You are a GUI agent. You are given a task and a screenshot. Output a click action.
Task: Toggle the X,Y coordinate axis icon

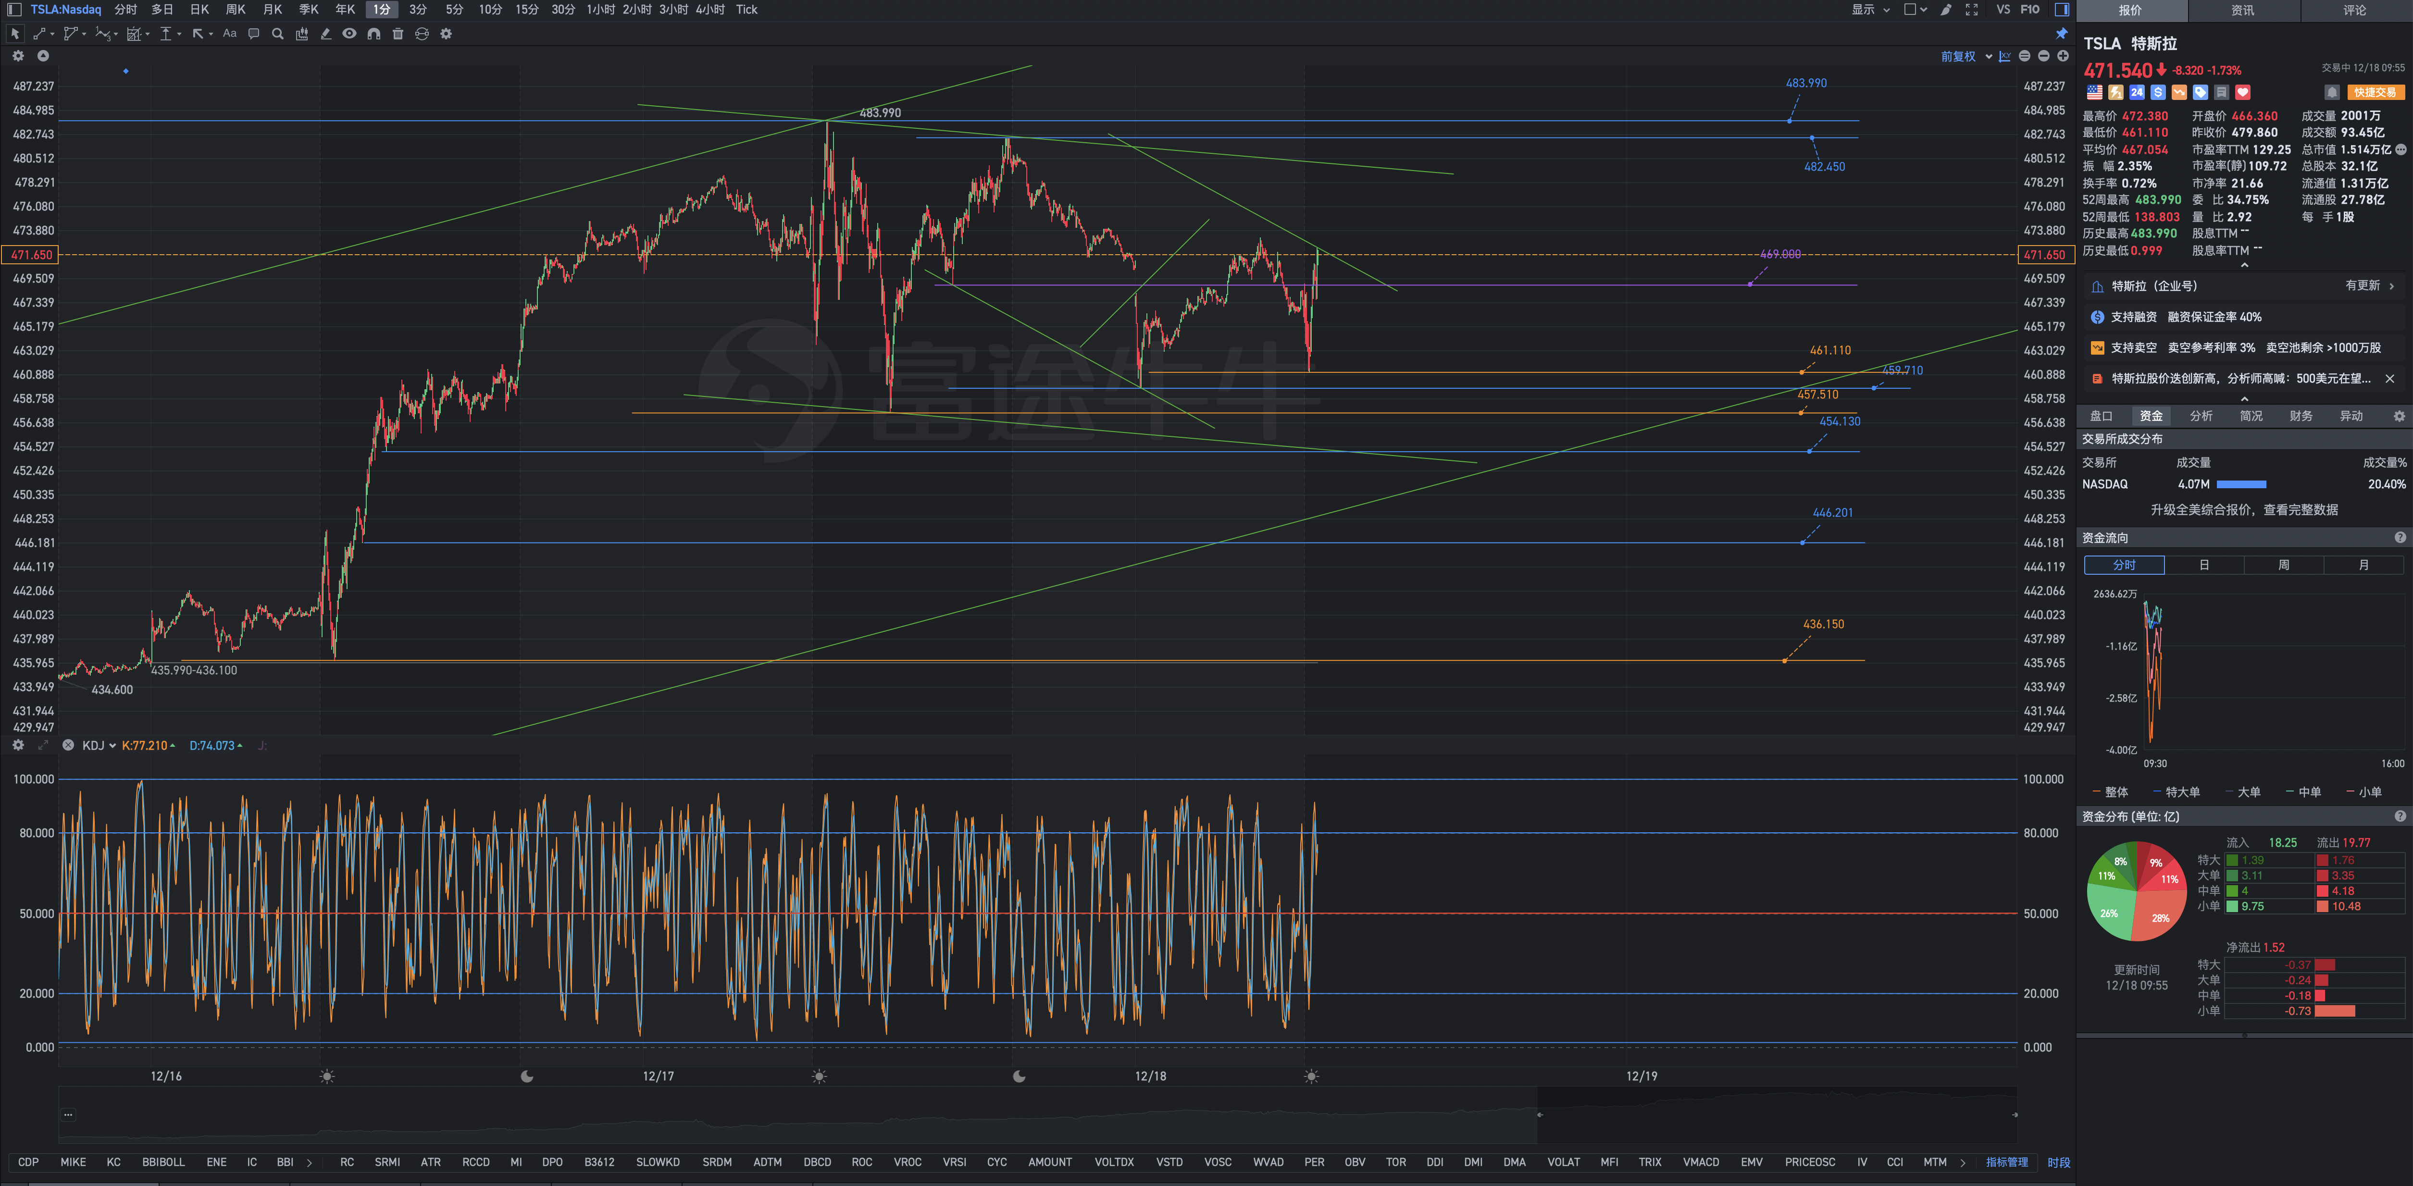[2004, 56]
